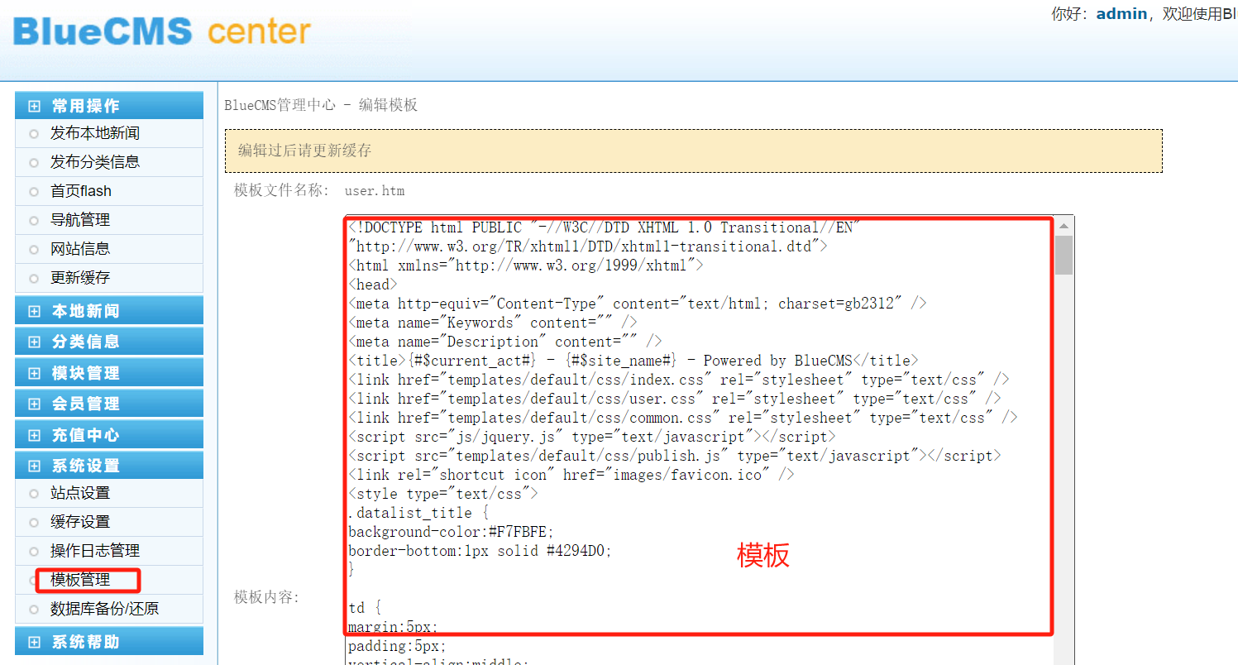
Task: Click the 常用操作 menu header
Action: [109, 106]
